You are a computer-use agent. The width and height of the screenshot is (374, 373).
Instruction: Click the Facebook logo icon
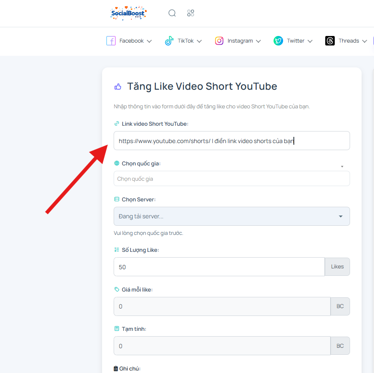[x=111, y=41]
